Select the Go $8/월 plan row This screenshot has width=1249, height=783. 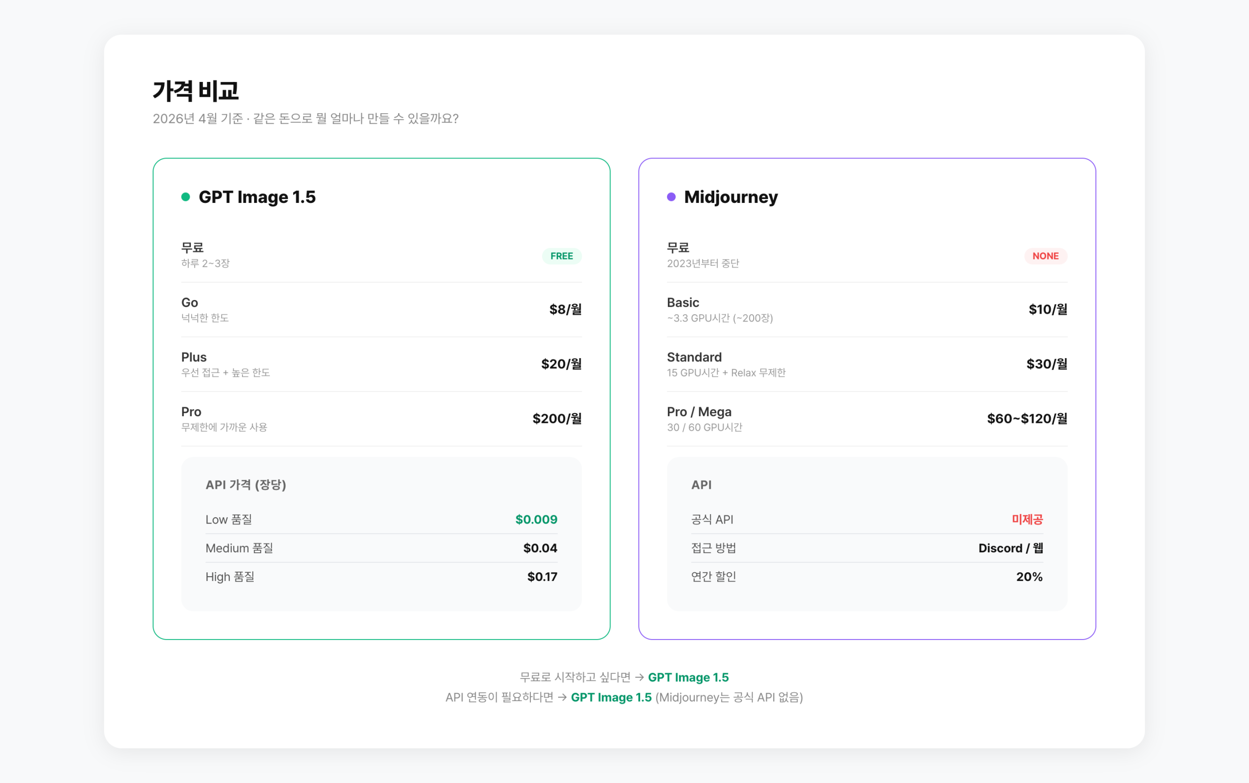381,310
